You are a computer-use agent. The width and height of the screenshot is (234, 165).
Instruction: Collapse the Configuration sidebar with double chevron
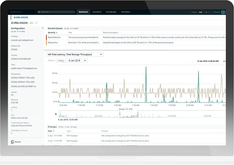pyautogui.click(x=42, y=28)
